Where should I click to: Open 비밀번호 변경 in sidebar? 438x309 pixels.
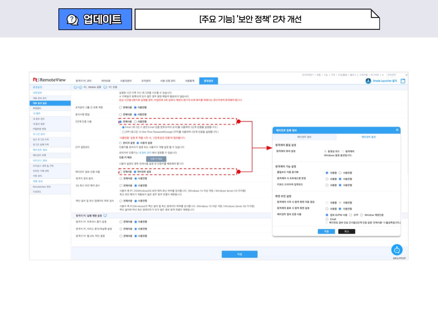tap(39, 129)
